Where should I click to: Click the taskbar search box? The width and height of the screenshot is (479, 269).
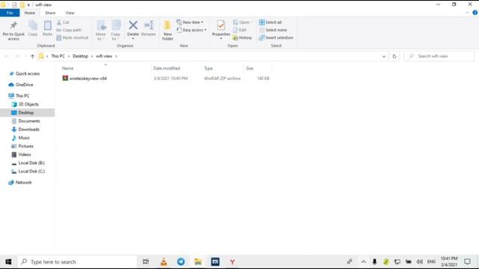(78, 262)
